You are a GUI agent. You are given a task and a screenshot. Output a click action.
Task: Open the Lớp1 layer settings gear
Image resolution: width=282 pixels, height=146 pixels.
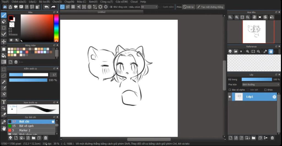(x=274, y=97)
